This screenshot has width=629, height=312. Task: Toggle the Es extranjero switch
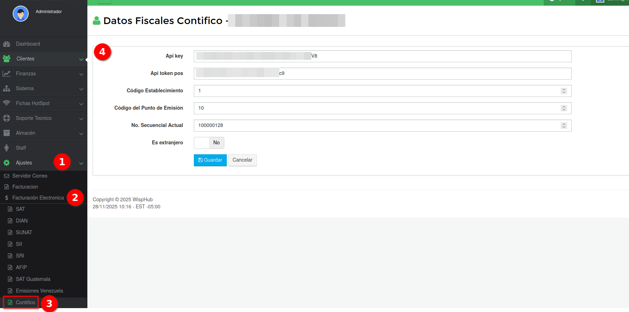click(209, 143)
